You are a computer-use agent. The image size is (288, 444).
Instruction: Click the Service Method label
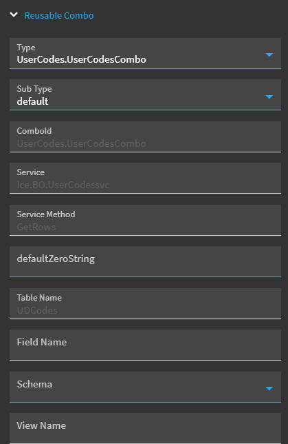tap(46, 214)
